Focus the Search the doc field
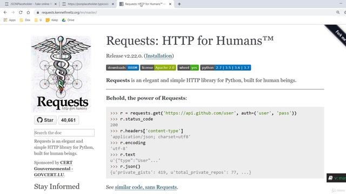The width and height of the screenshot is (346, 194). coord(64,133)
